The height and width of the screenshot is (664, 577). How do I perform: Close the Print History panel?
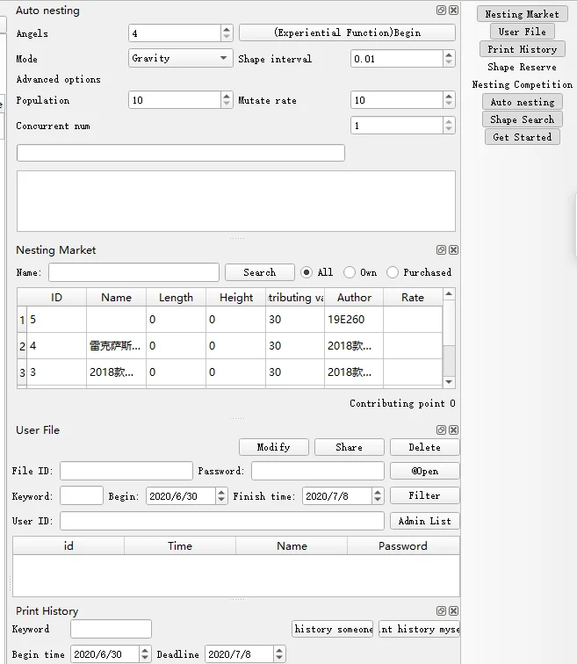coord(453,611)
